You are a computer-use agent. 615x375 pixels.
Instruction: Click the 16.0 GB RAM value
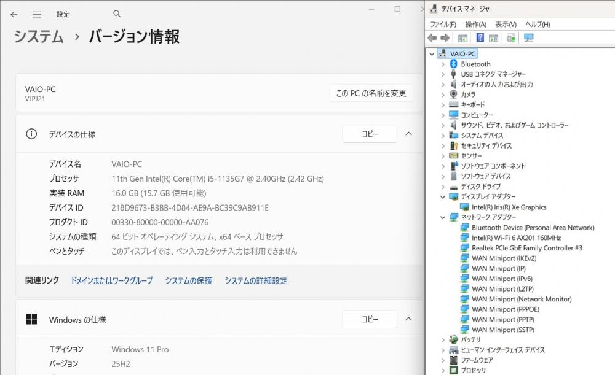pyautogui.click(x=159, y=193)
